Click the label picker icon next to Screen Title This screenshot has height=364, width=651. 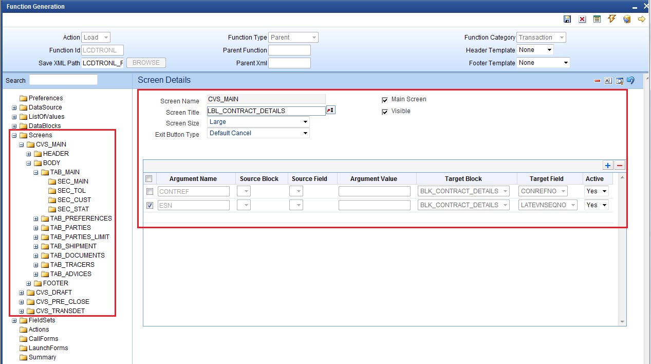click(330, 111)
